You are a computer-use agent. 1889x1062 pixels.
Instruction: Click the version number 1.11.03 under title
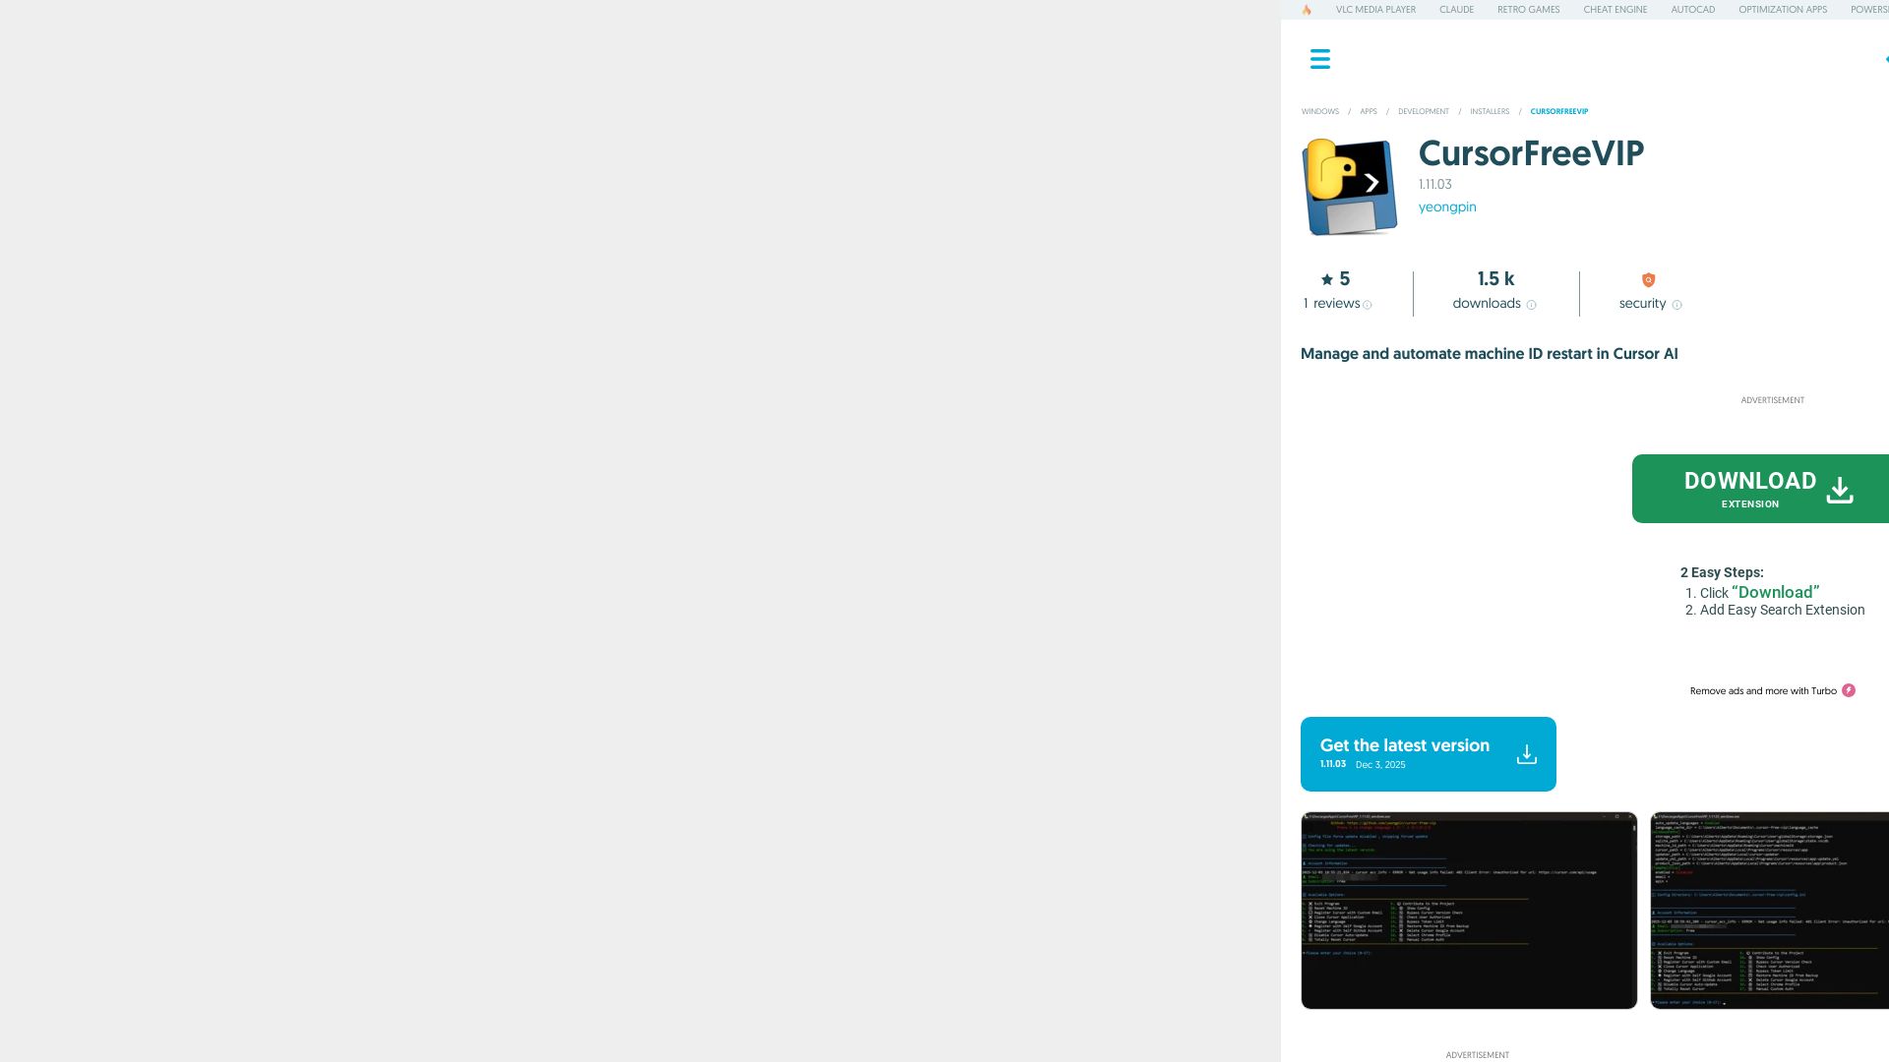[1434, 185]
